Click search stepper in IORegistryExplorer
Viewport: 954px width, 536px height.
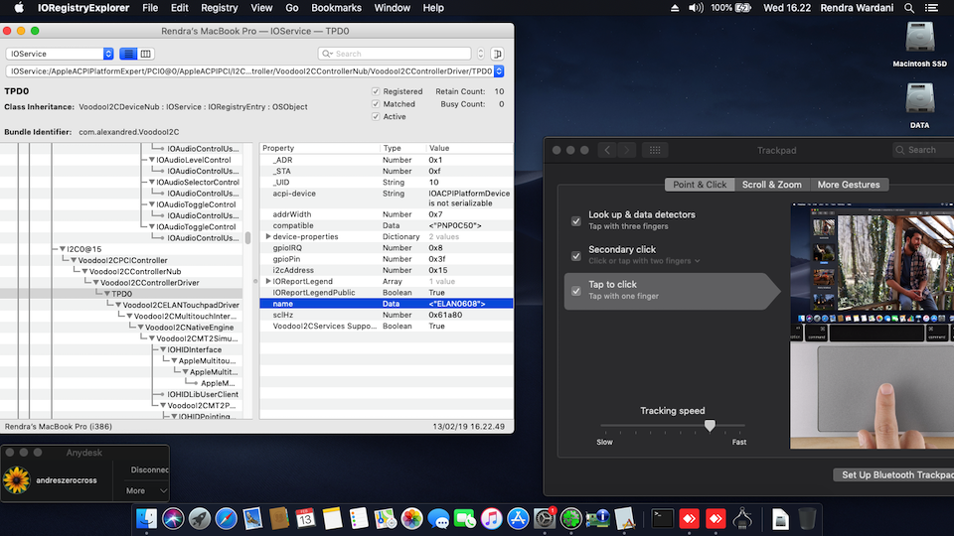pyautogui.click(x=481, y=54)
